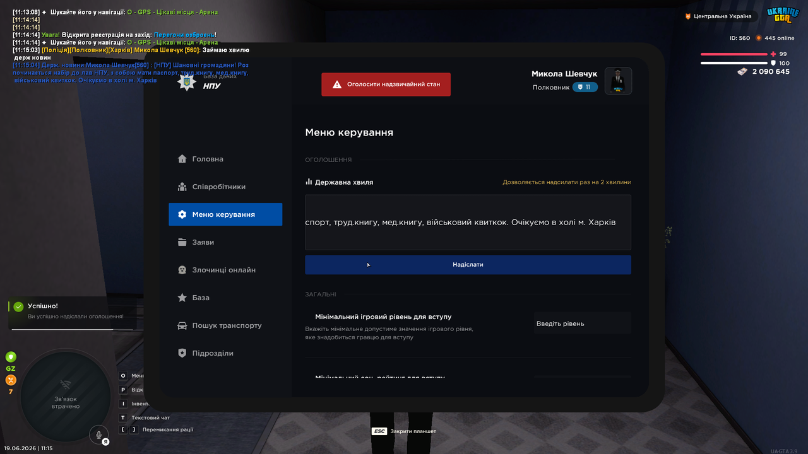Go to the База section
Viewport: 808px width, 454px height.
pyautogui.click(x=225, y=298)
